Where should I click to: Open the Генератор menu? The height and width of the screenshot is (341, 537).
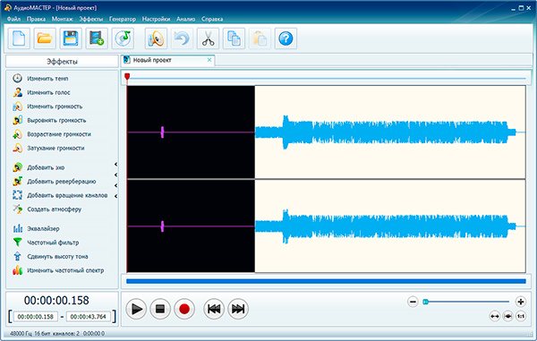pos(123,19)
